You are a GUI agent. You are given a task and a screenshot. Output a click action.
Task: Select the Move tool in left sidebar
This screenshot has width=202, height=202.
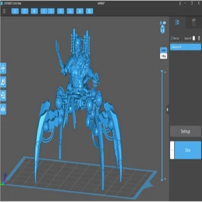point(3,68)
